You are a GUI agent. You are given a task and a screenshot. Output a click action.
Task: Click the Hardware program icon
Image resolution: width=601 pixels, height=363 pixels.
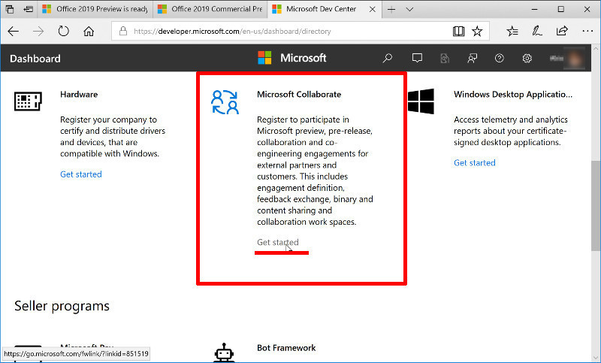point(28,101)
